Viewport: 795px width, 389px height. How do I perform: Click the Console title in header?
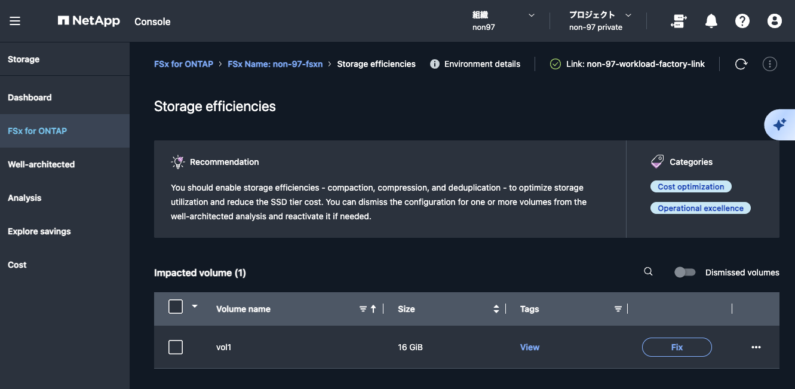coord(152,22)
